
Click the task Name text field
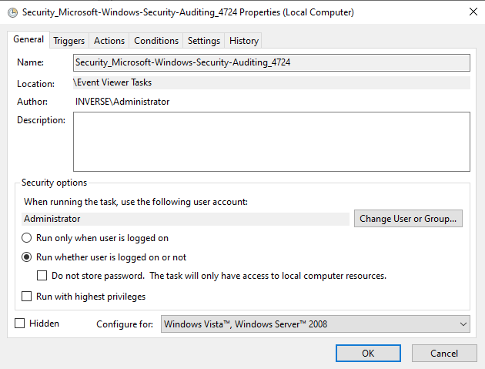click(x=271, y=62)
